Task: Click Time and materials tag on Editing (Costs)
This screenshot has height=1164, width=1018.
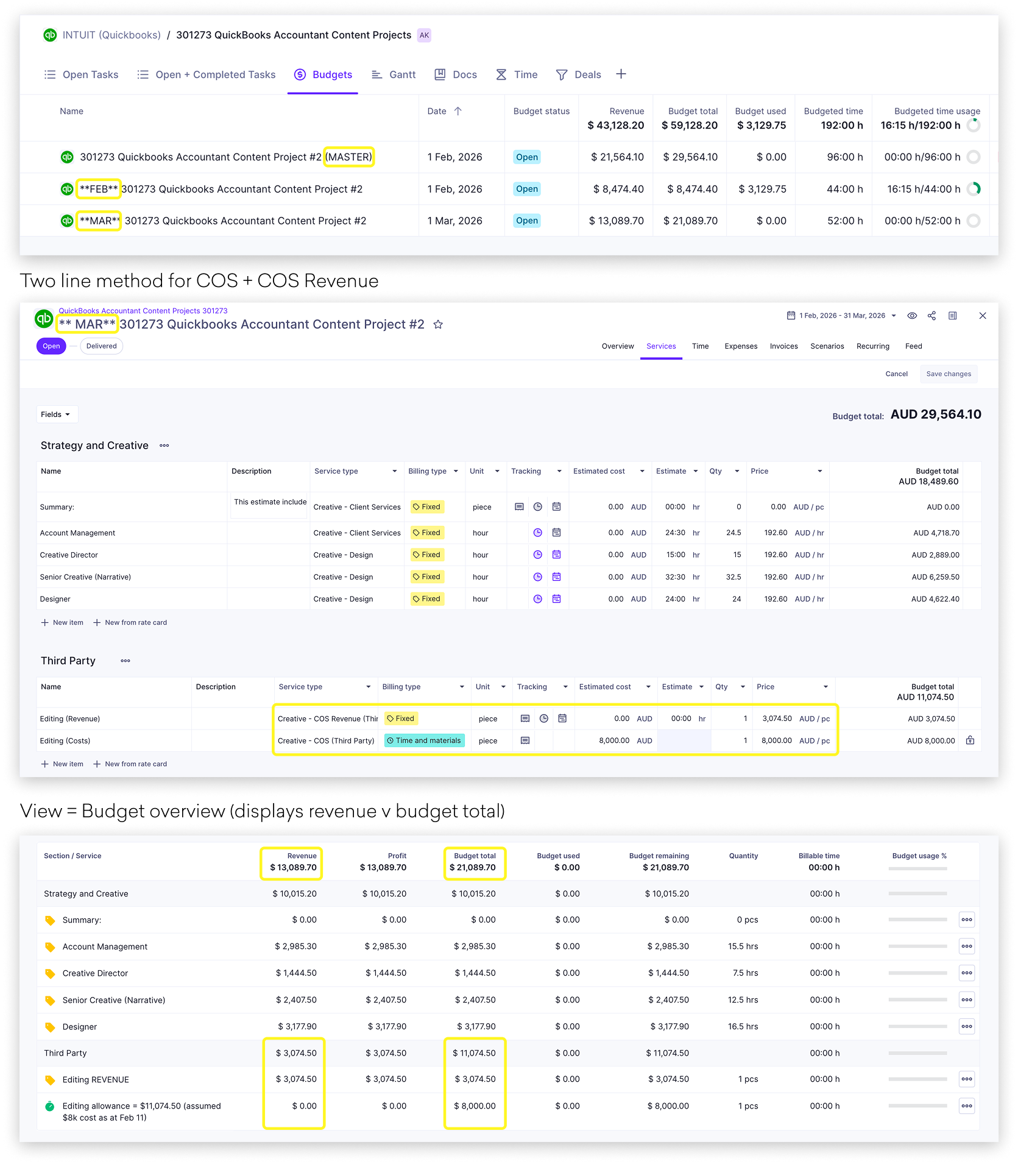Action: (424, 741)
